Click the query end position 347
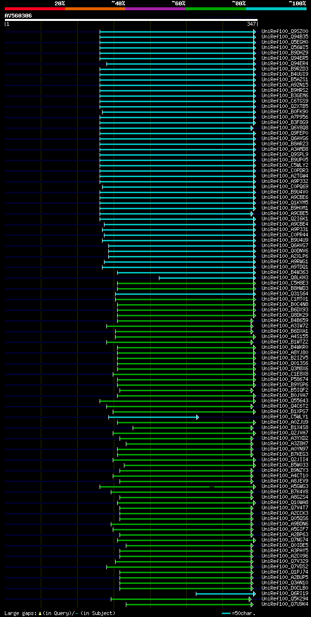Image resolution: width=311 pixels, height=617 pixels. (251, 24)
